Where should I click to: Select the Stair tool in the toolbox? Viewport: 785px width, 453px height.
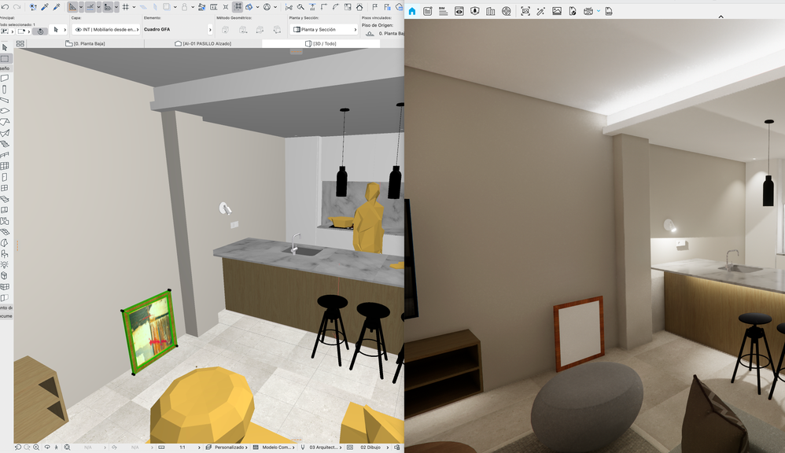pos(5,144)
